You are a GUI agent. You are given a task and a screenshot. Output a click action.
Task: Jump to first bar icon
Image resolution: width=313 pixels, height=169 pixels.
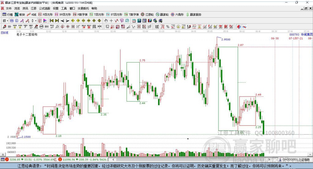51,21
